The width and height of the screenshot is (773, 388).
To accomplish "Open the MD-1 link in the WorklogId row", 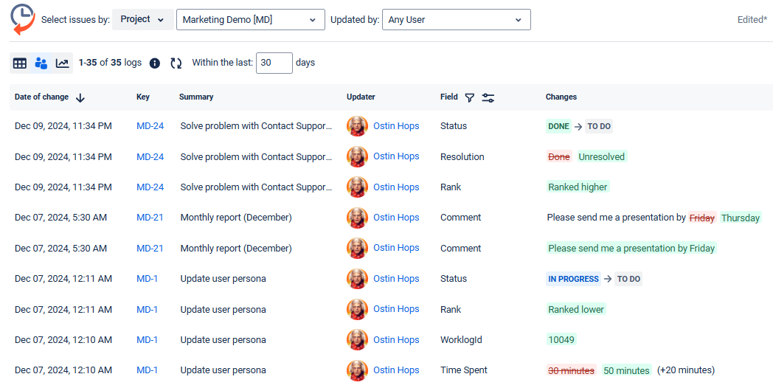I will coord(147,340).
